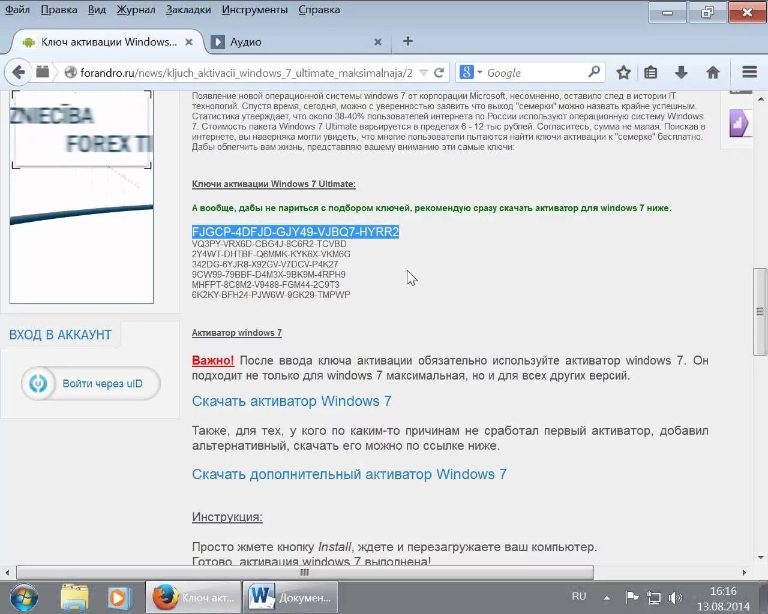Open Action Center flag icon
Viewport: 768px width, 614px height.
tap(632, 597)
